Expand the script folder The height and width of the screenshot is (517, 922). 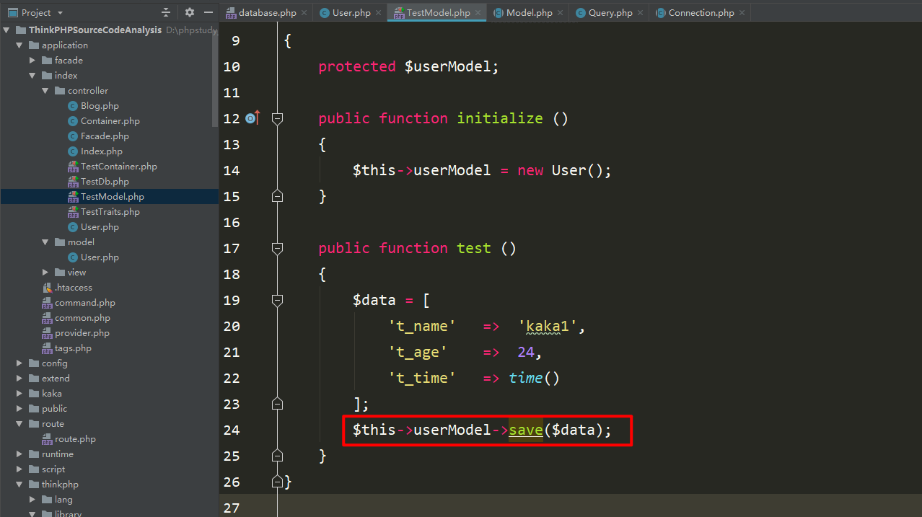pyautogui.click(x=19, y=469)
